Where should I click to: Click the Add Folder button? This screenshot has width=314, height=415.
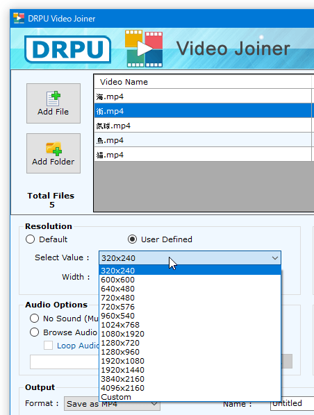(x=53, y=153)
